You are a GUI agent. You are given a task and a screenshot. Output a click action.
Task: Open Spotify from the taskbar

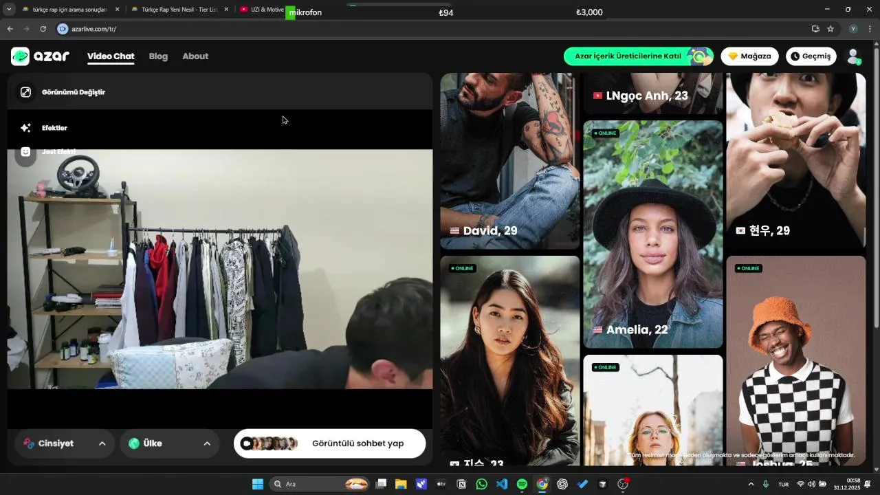tap(522, 484)
